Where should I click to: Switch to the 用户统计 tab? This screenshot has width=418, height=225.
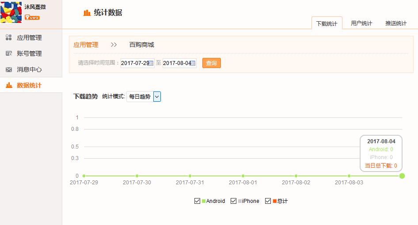(x=361, y=23)
